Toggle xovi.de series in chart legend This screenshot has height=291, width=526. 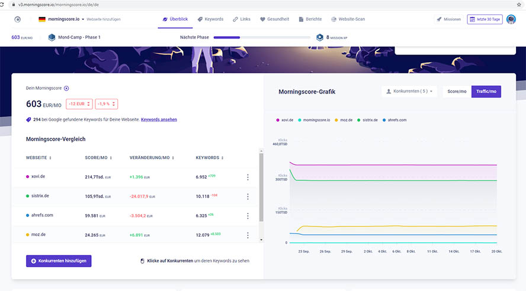coord(285,120)
